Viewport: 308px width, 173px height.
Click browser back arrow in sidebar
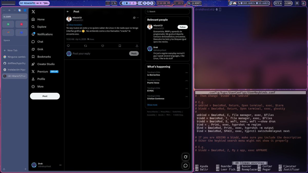tap(9, 10)
